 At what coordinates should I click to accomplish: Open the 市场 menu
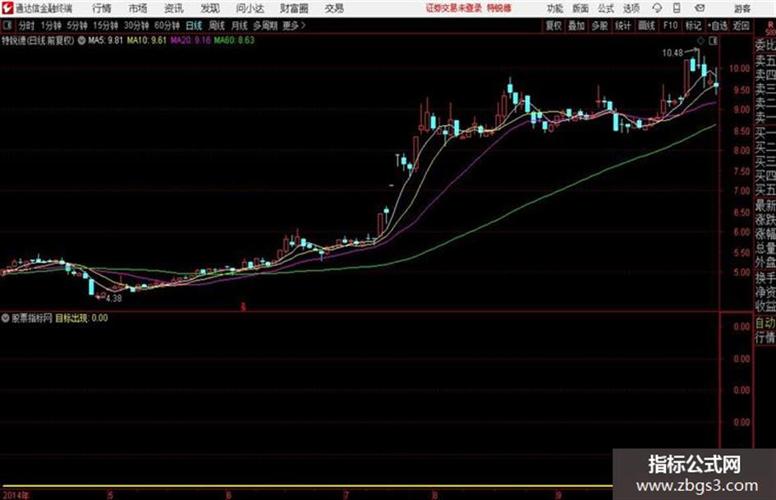pos(138,8)
